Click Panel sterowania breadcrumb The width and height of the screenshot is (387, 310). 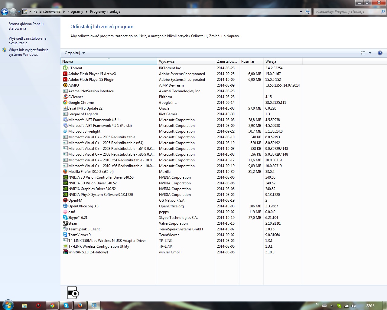pyautogui.click(x=47, y=12)
